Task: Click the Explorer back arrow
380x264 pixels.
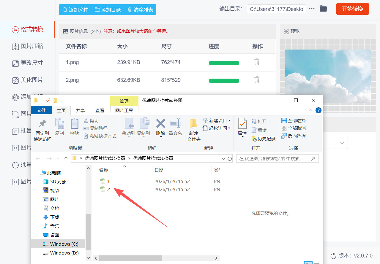Action: click(x=38, y=159)
